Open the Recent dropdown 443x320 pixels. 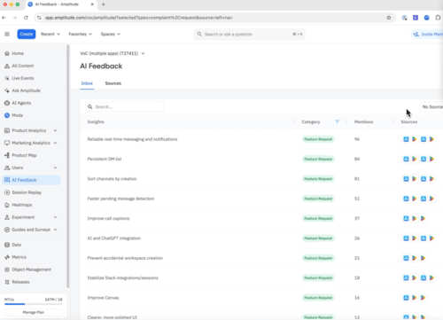click(x=51, y=35)
